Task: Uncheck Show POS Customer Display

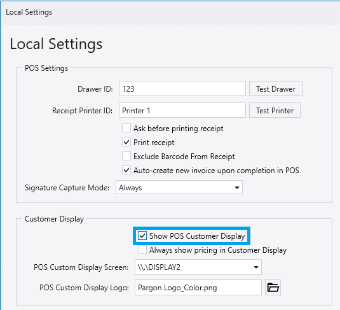Action: 142,236
